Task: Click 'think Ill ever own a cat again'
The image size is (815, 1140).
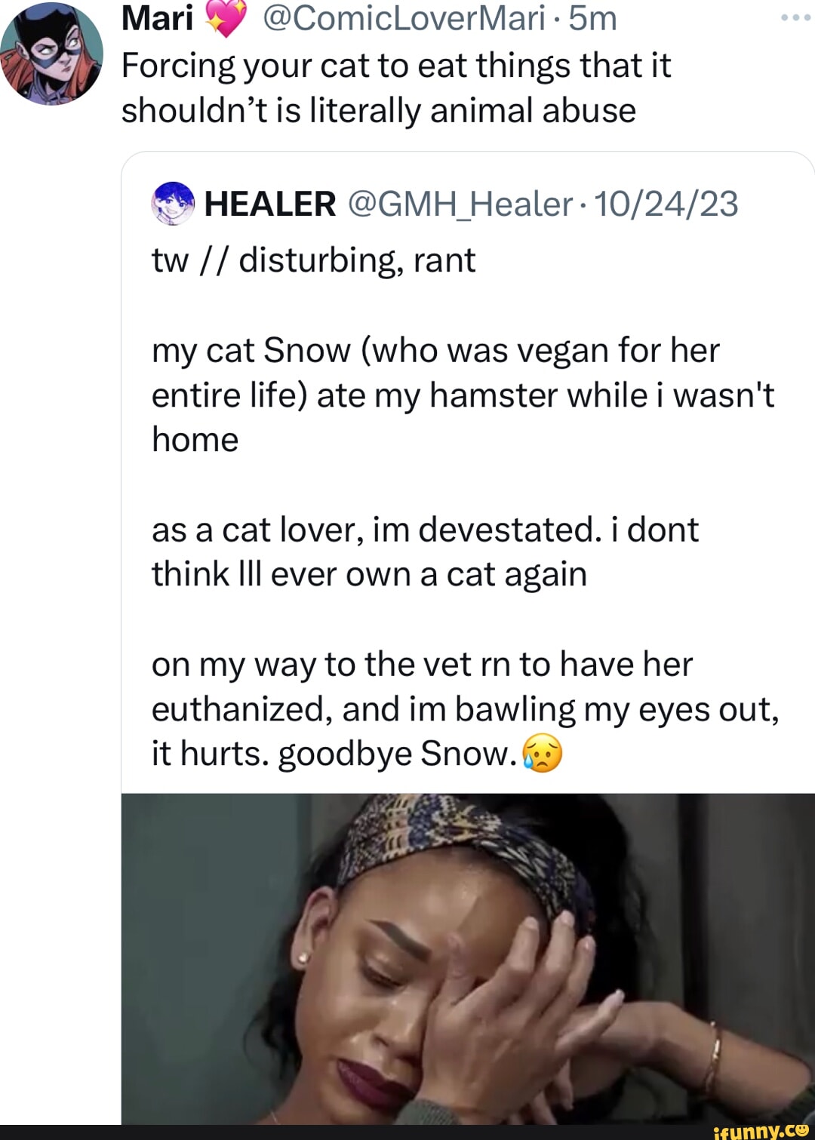Action: pos(369,574)
